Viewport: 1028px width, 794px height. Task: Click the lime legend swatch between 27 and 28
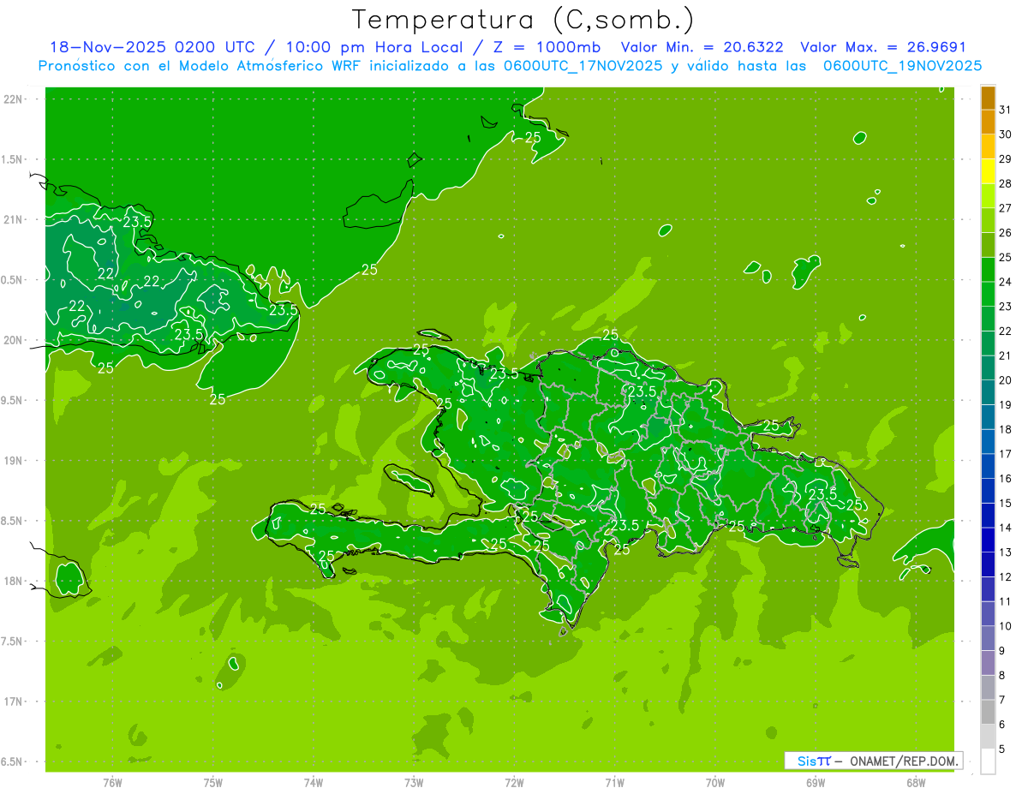988,195
